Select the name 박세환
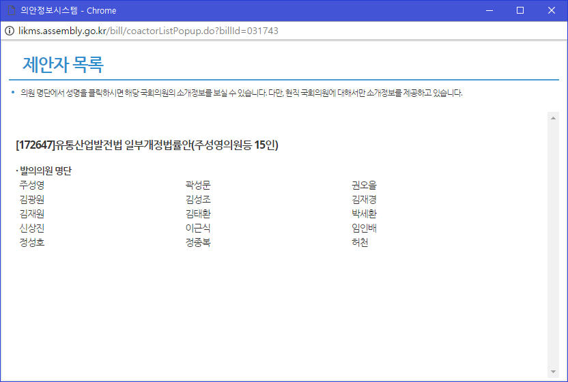Viewport: 568px width, 382px height. (x=364, y=214)
